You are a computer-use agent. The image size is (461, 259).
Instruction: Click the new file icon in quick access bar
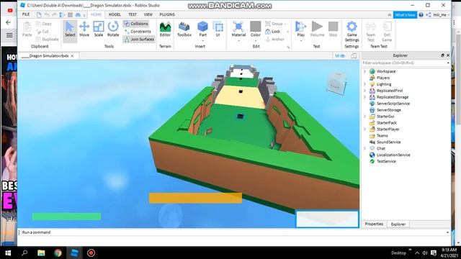39,14
